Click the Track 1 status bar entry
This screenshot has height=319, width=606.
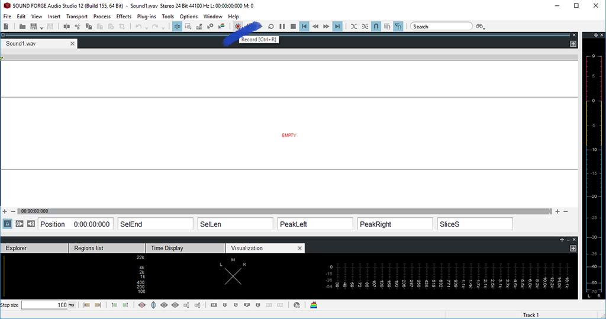pyautogui.click(x=531, y=315)
